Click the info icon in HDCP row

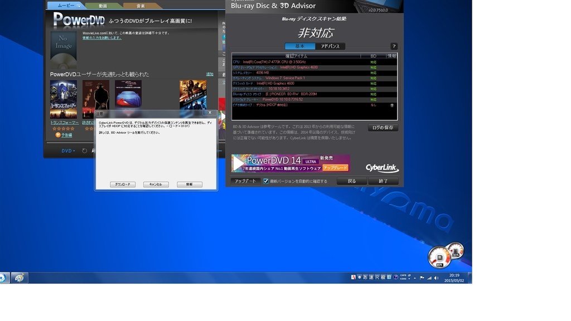coord(392,105)
